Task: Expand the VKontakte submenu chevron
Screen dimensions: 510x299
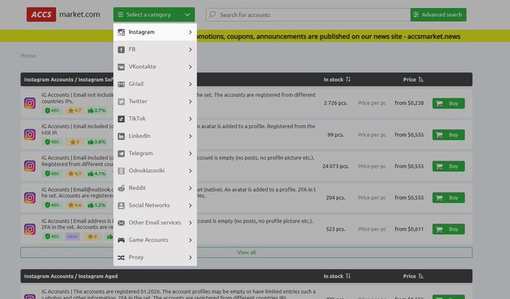Action: pos(190,67)
